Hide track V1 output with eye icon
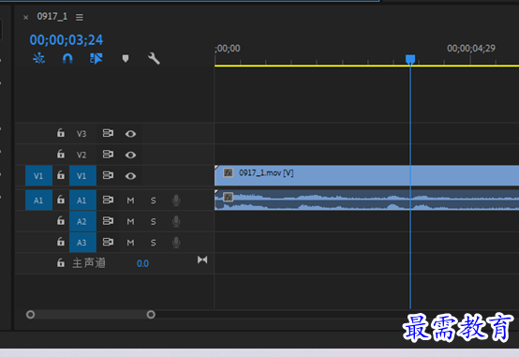The height and width of the screenshot is (357, 519). [x=130, y=176]
